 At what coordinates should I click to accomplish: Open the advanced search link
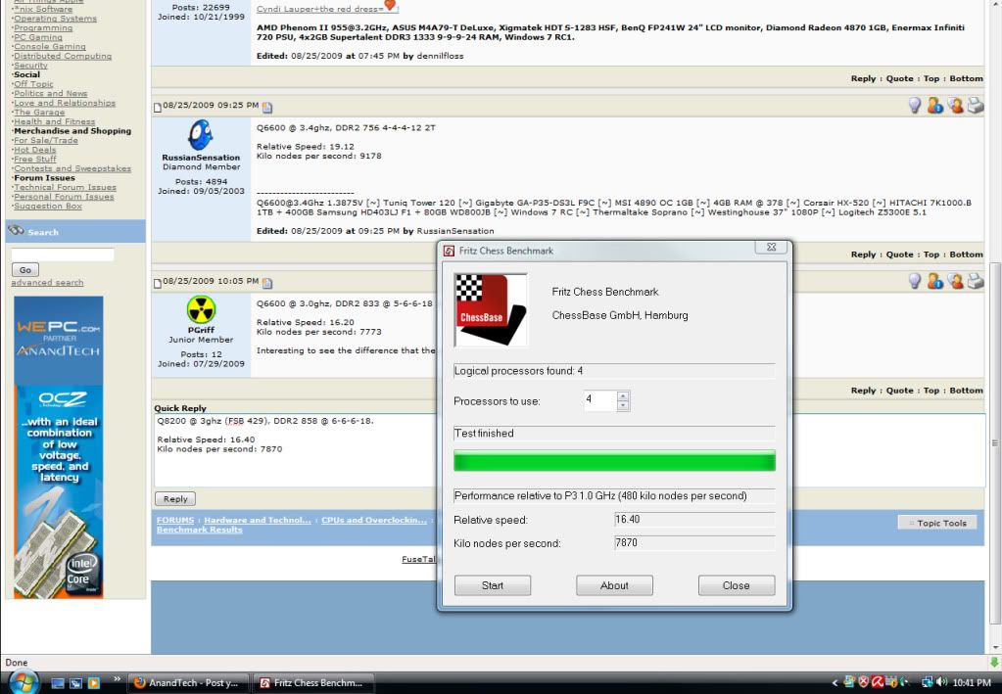pyautogui.click(x=47, y=282)
